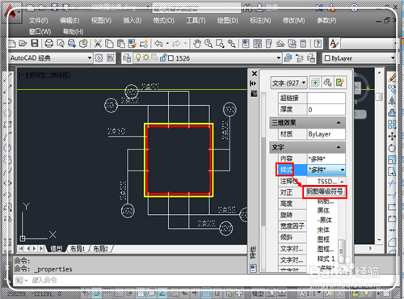Open the redo history dropdown arrow
This screenshot has width=404, height=299.
(x=185, y=43)
